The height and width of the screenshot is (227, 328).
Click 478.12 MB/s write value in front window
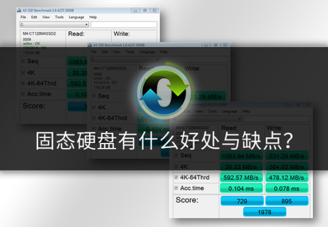[x=287, y=177]
